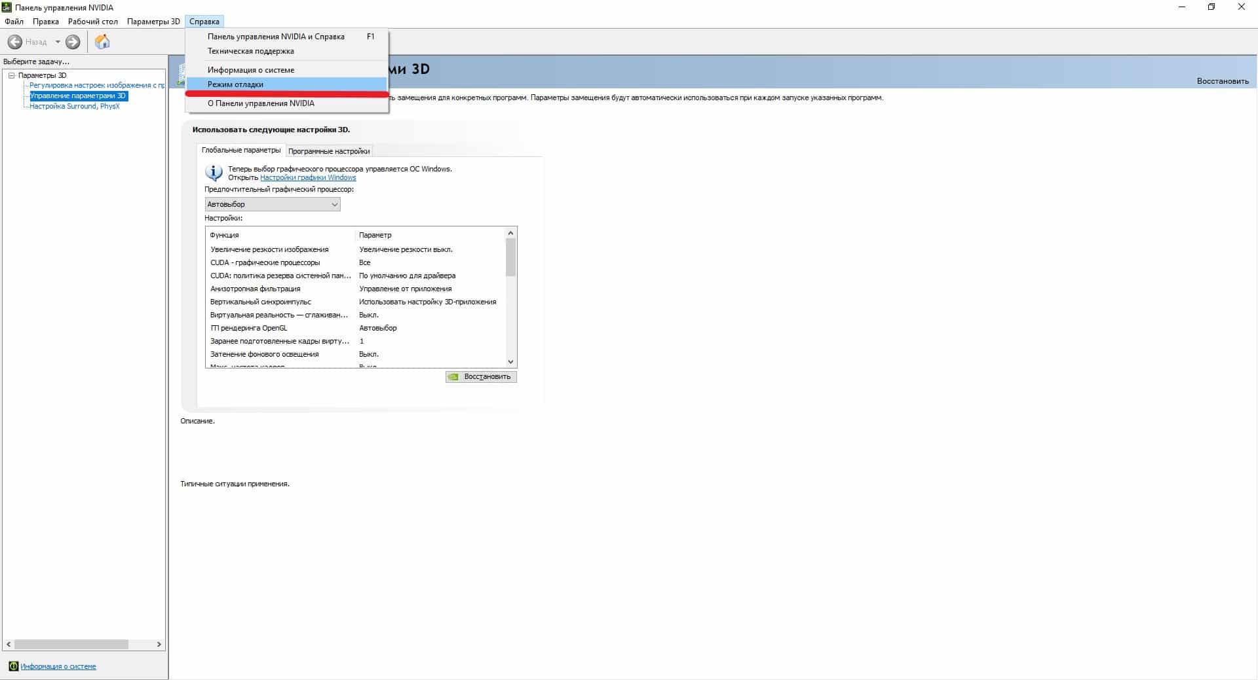Click the Forward arrow icon
The image size is (1258, 680).
click(73, 42)
